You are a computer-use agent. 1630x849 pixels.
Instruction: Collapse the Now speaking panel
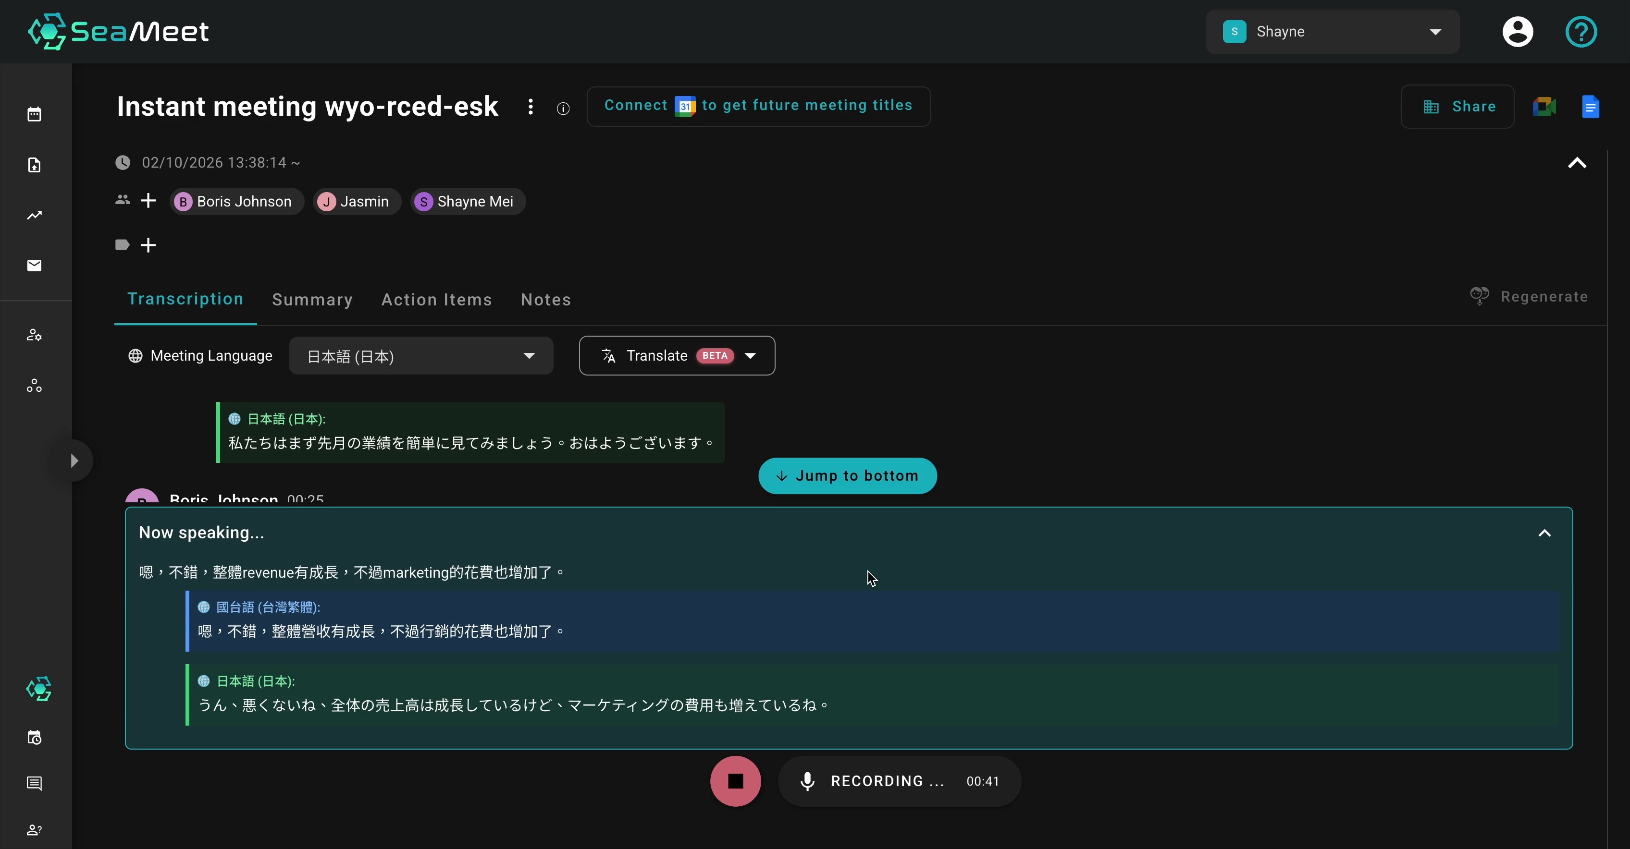1544,532
